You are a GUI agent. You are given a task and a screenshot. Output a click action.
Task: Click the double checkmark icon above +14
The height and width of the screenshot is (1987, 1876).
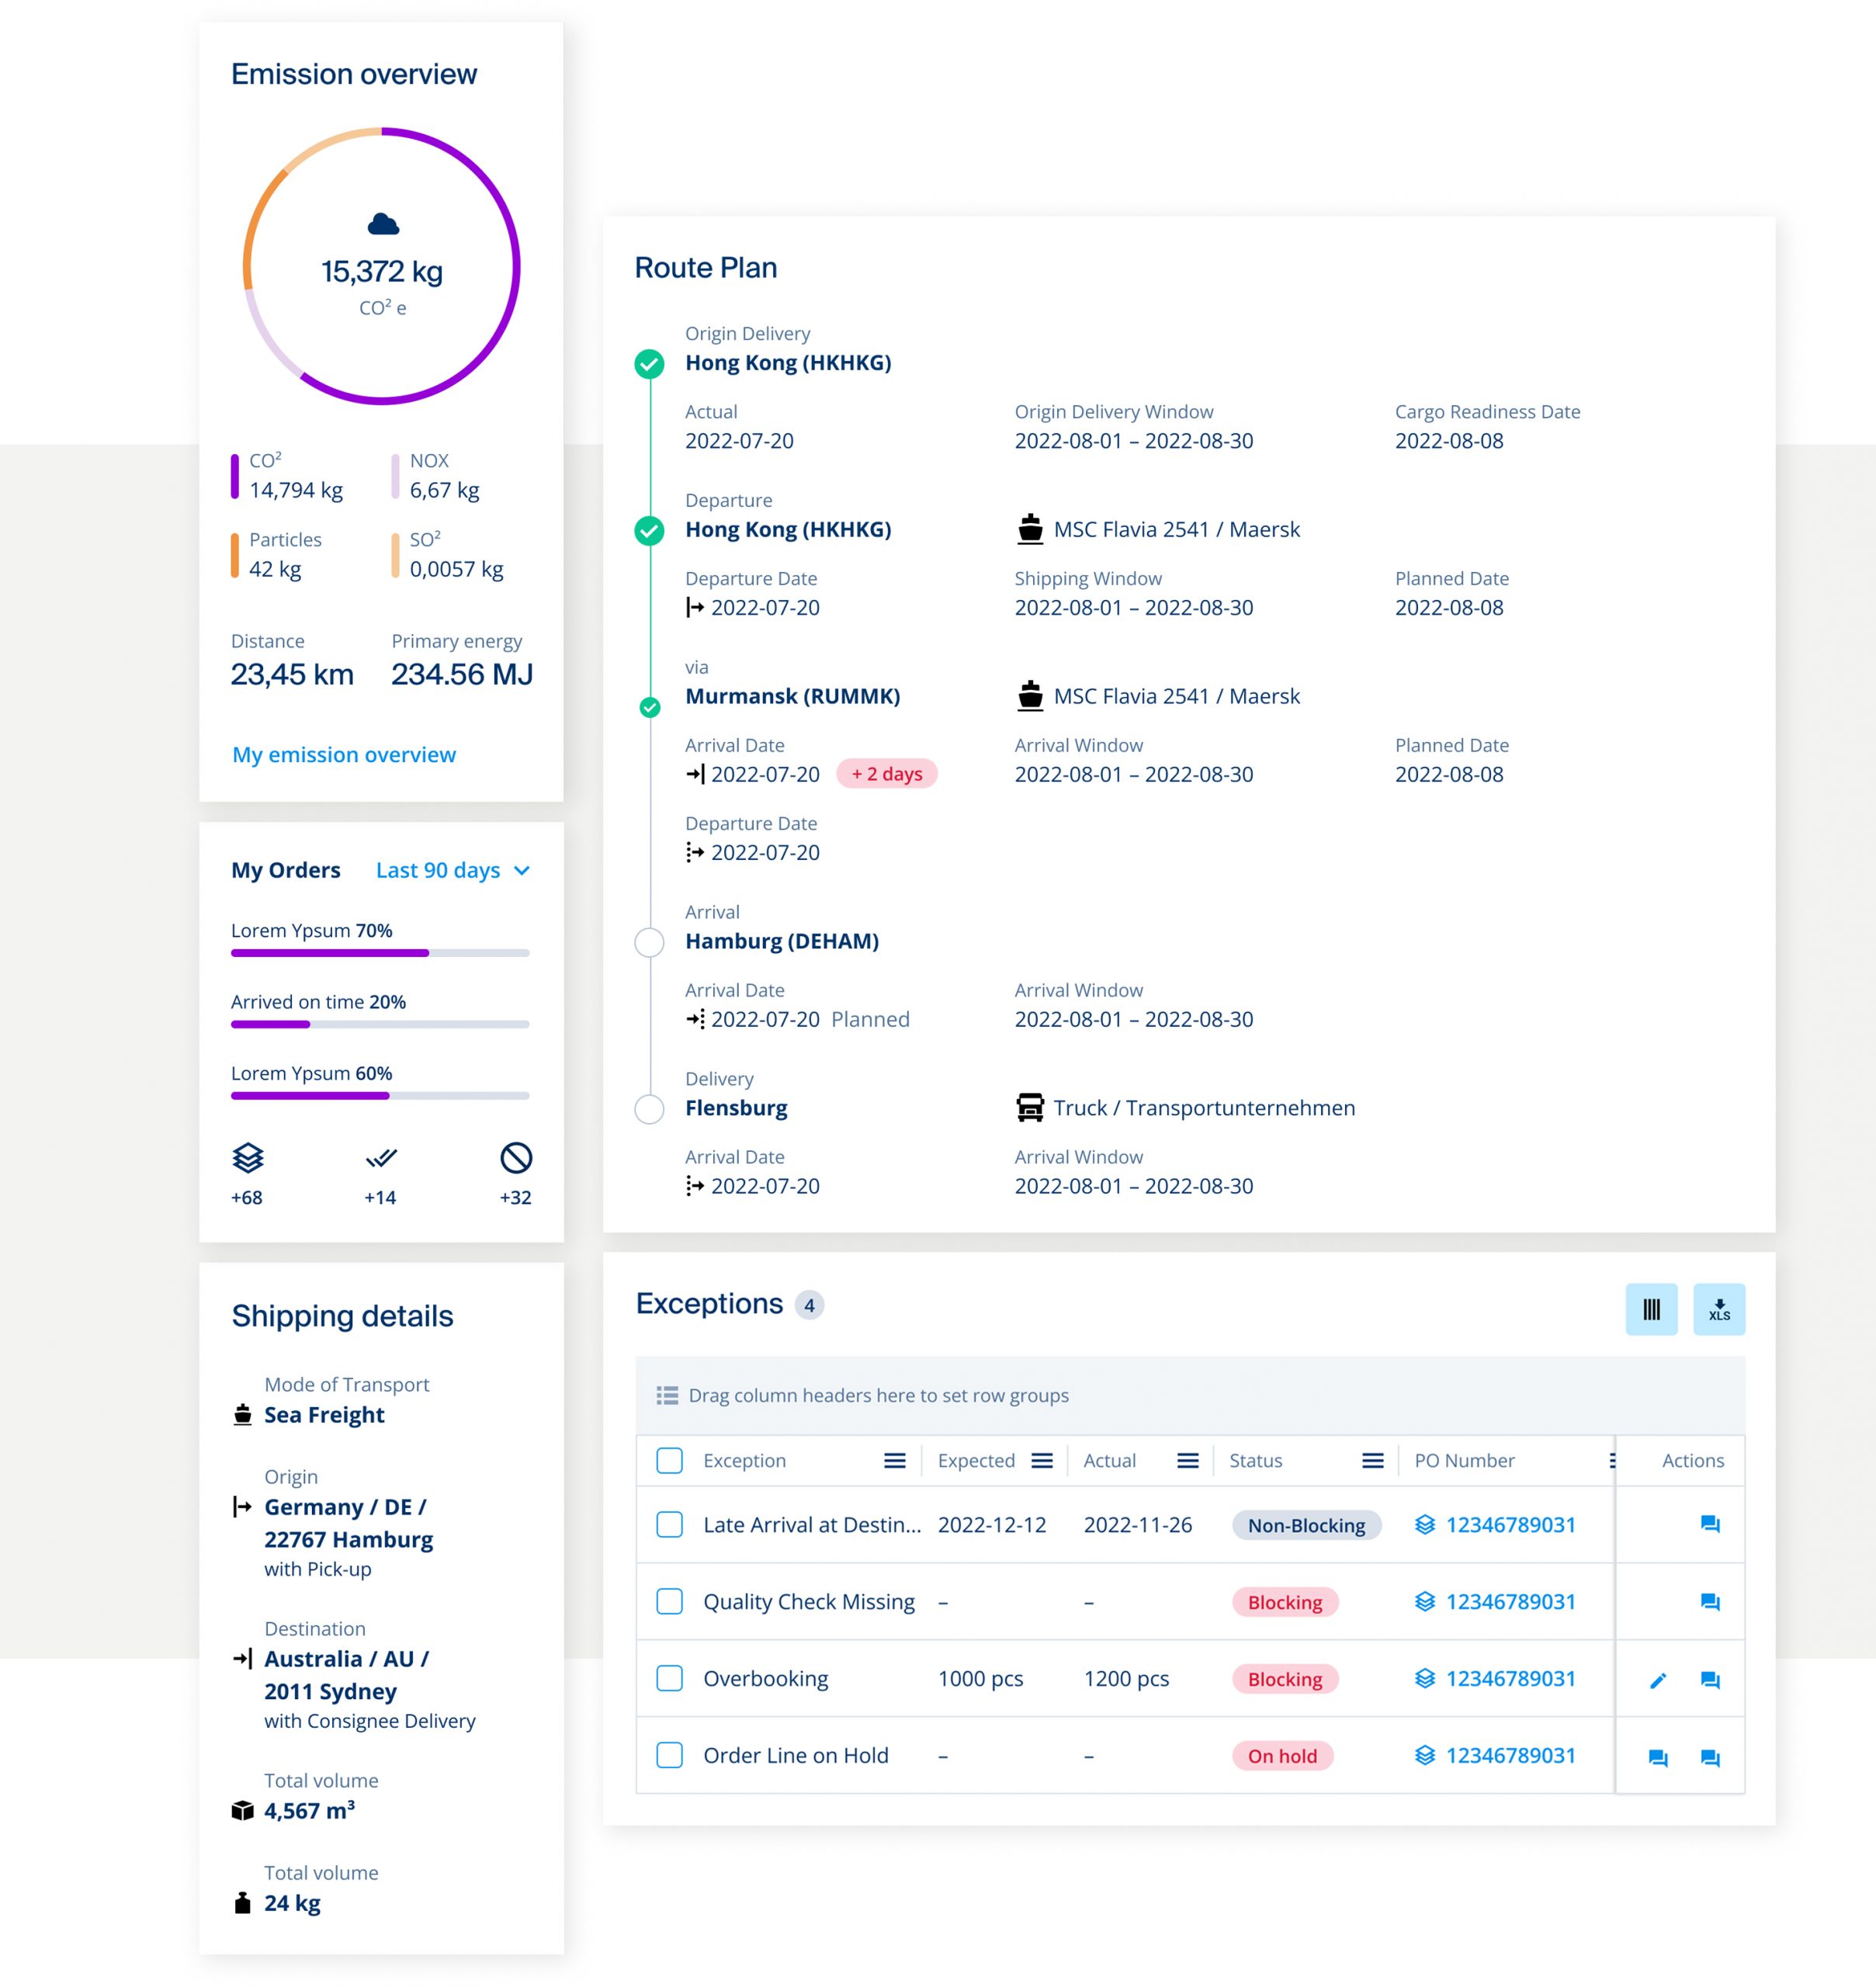[381, 1158]
